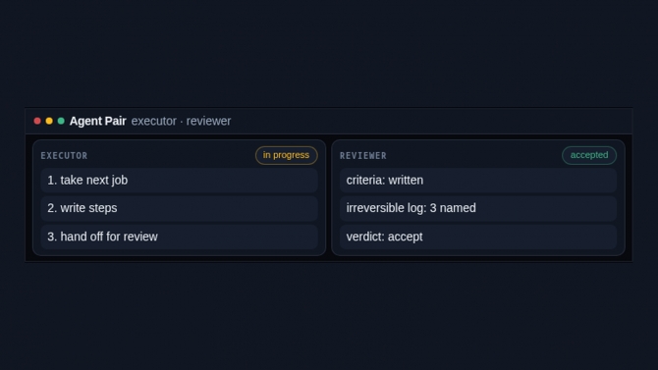This screenshot has height=370, width=658.
Task: Open step '2. write steps'
Action: pyautogui.click(x=179, y=208)
